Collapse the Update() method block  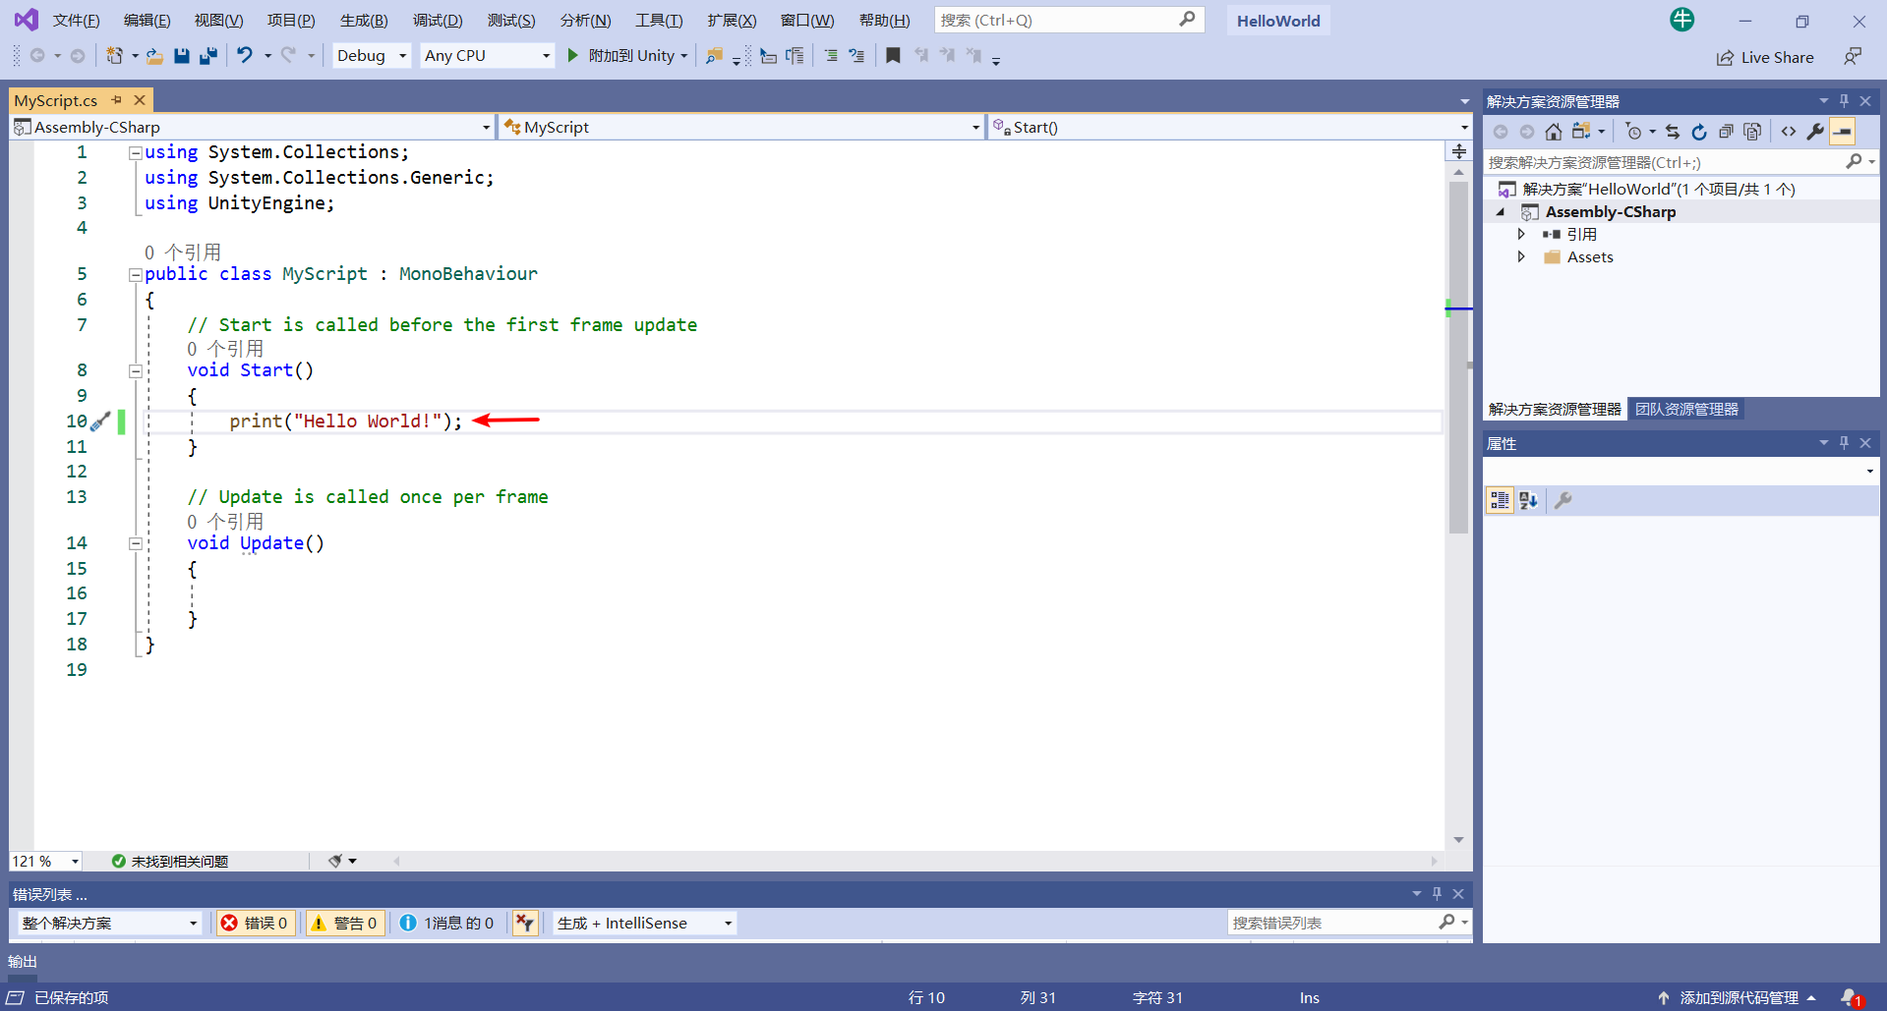click(x=136, y=543)
